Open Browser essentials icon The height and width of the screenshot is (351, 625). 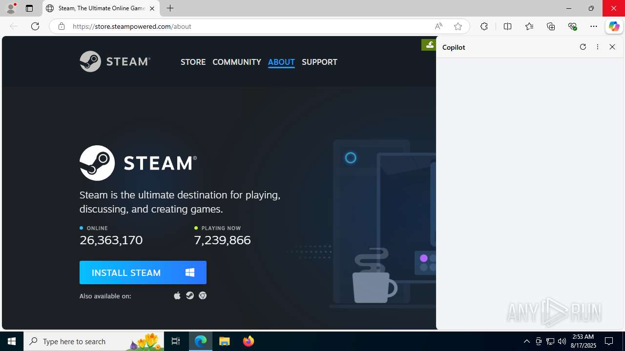click(x=573, y=26)
